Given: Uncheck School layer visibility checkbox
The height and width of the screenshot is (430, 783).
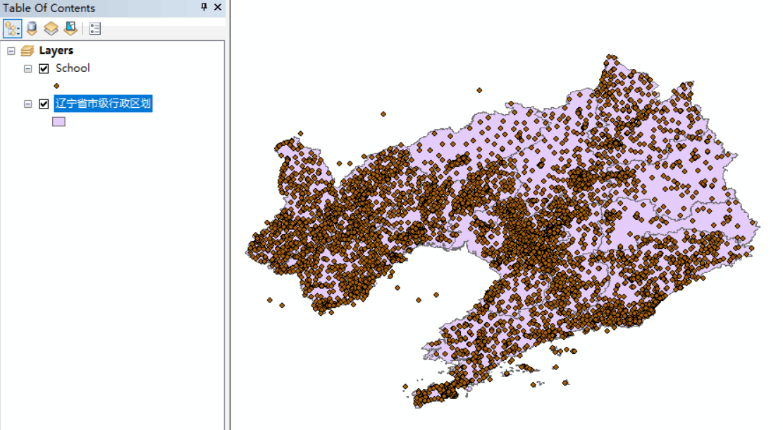Looking at the screenshot, I should (44, 68).
